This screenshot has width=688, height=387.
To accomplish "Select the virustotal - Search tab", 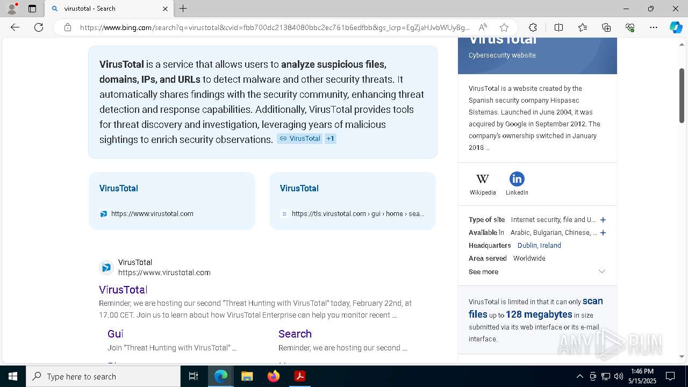I will click(x=109, y=9).
